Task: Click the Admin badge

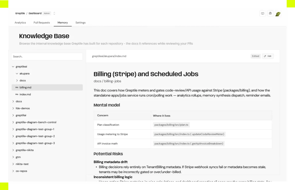Action: click(x=47, y=13)
